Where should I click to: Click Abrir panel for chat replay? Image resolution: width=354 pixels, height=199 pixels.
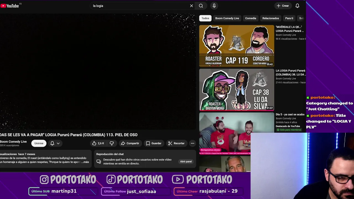point(186,161)
